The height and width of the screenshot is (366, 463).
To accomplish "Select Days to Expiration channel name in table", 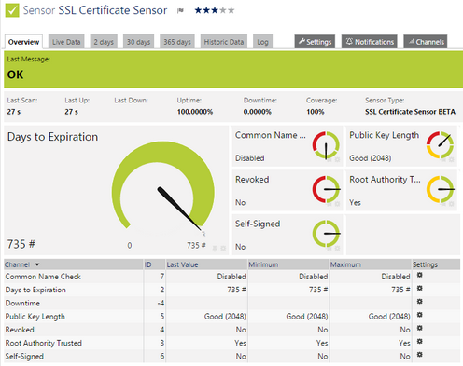I will (35, 290).
